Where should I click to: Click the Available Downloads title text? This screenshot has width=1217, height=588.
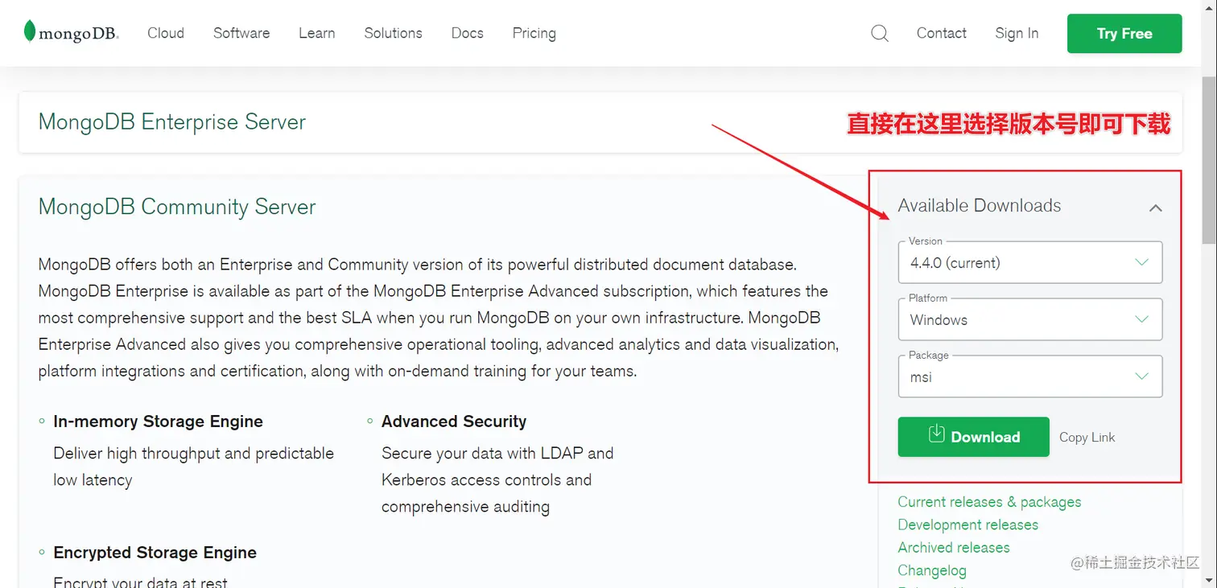980,206
